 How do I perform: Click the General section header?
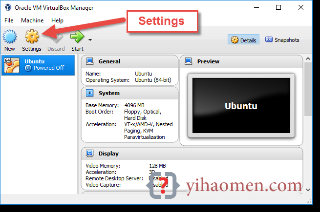pyautogui.click(x=129, y=61)
